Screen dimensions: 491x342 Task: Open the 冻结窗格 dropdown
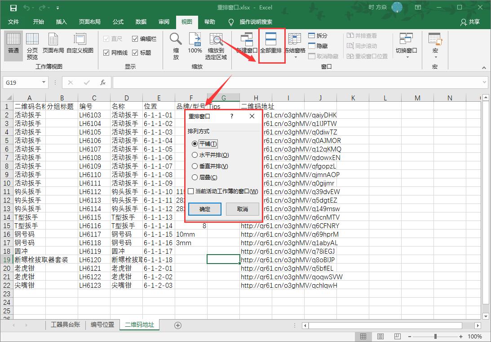coord(295,45)
